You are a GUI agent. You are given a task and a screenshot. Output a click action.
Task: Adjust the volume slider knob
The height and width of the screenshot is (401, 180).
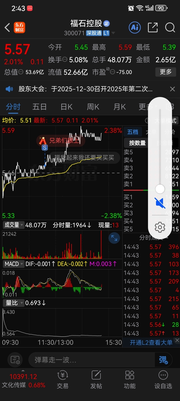click(160, 189)
